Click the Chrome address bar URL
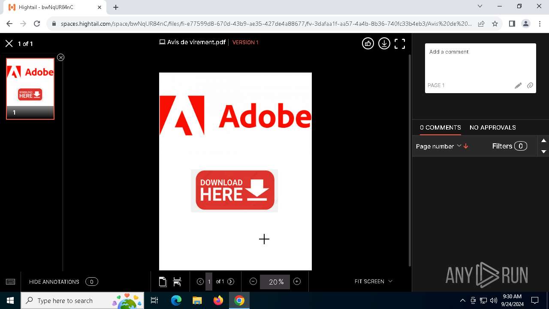The width and height of the screenshot is (549, 309). (266, 24)
